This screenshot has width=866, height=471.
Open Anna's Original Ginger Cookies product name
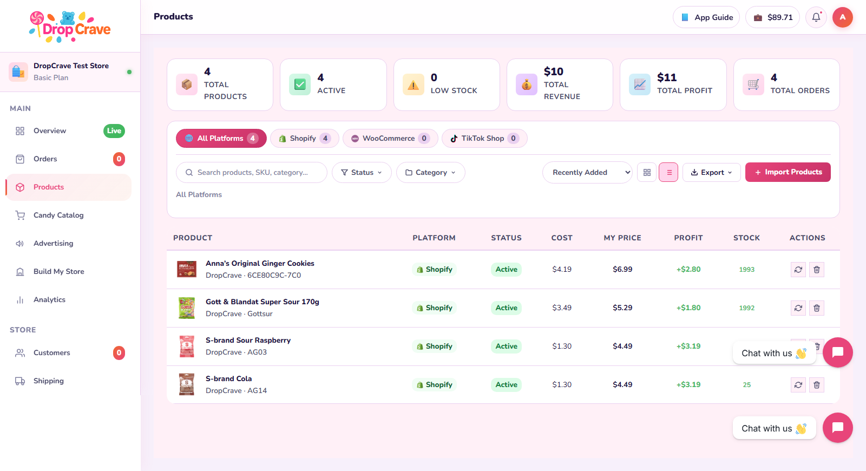pyautogui.click(x=260, y=263)
